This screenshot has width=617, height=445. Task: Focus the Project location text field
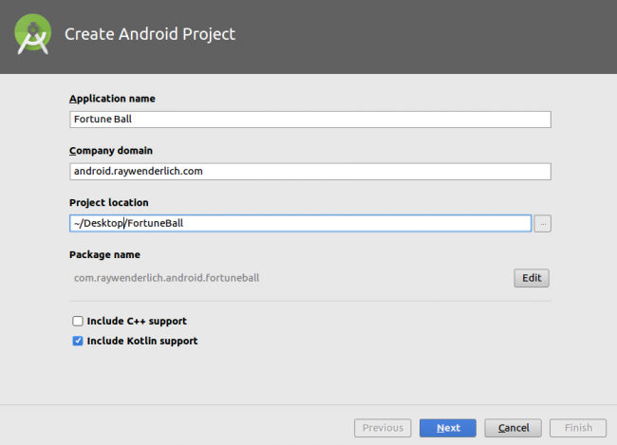point(300,223)
